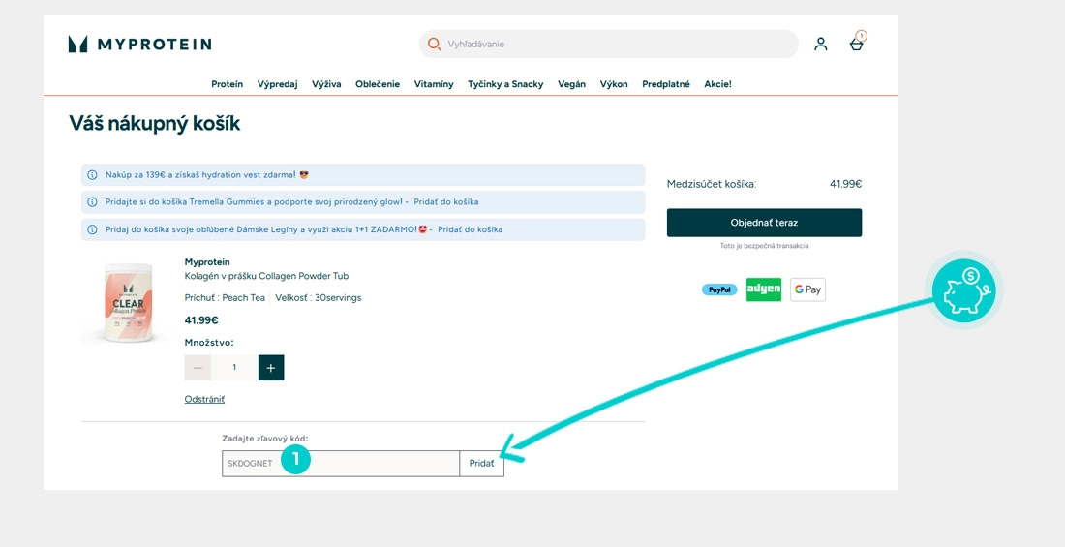Click the piggy bank savings icon

(963, 290)
